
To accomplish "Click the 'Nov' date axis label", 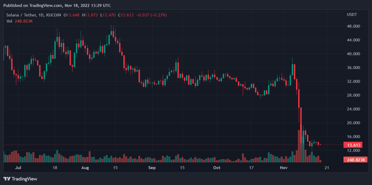I will [284, 168].
